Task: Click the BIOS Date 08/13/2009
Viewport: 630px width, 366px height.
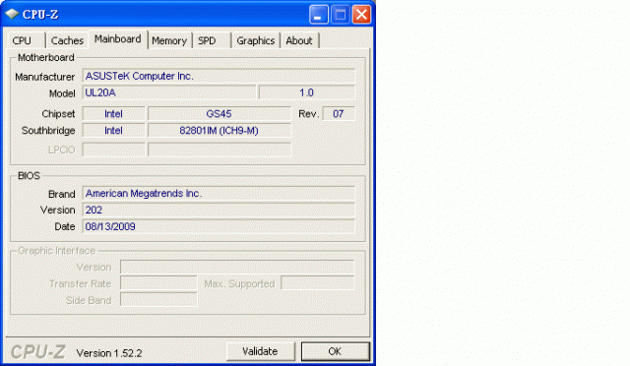Action: click(x=219, y=226)
